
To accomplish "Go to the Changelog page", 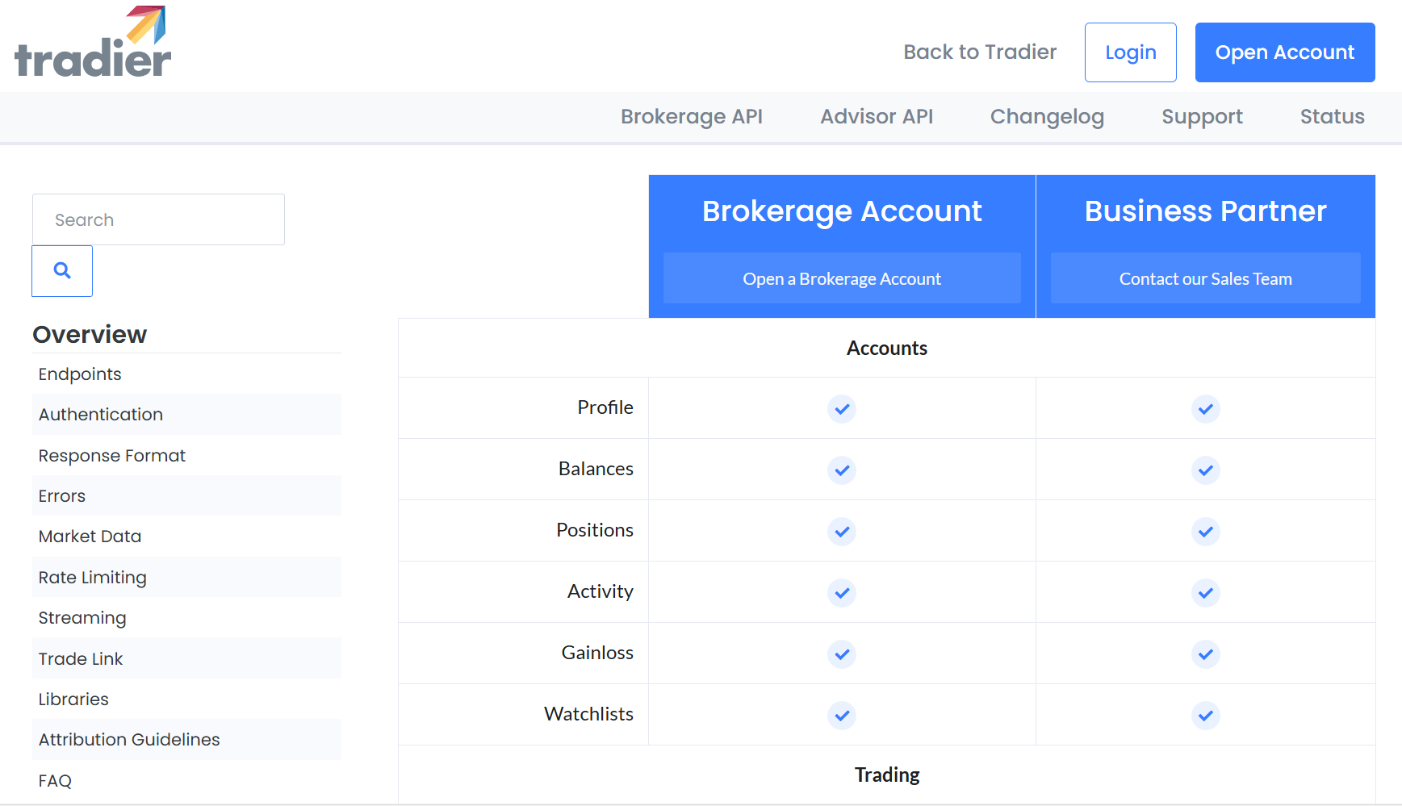I will click(x=1047, y=117).
